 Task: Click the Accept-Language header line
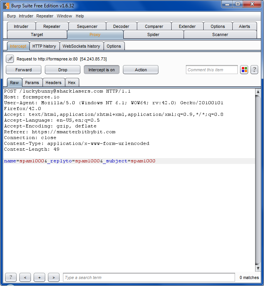(x=52, y=120)
